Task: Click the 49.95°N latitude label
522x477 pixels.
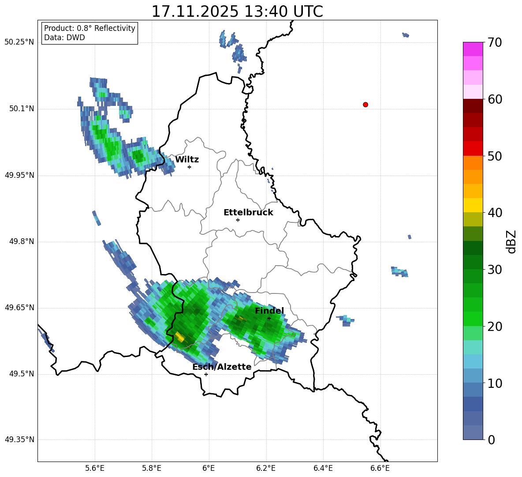Action: [19, 175]
